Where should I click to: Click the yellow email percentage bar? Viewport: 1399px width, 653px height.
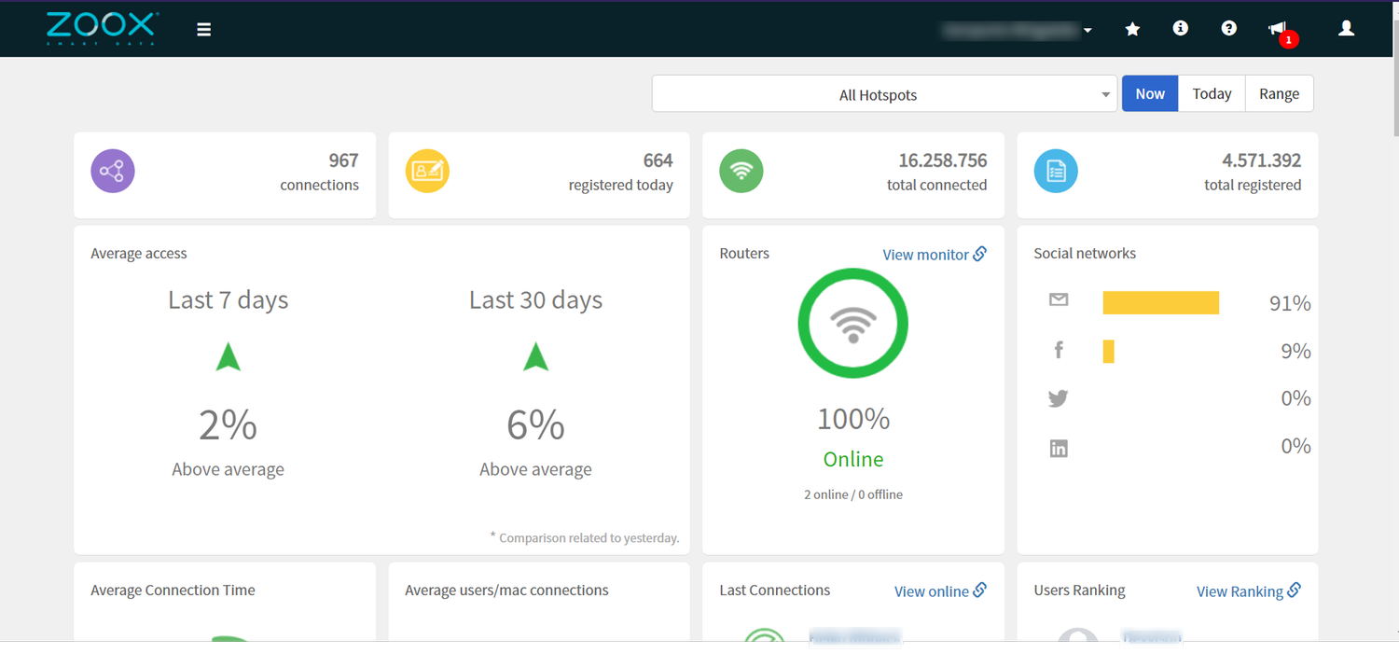click(1160, 302)
